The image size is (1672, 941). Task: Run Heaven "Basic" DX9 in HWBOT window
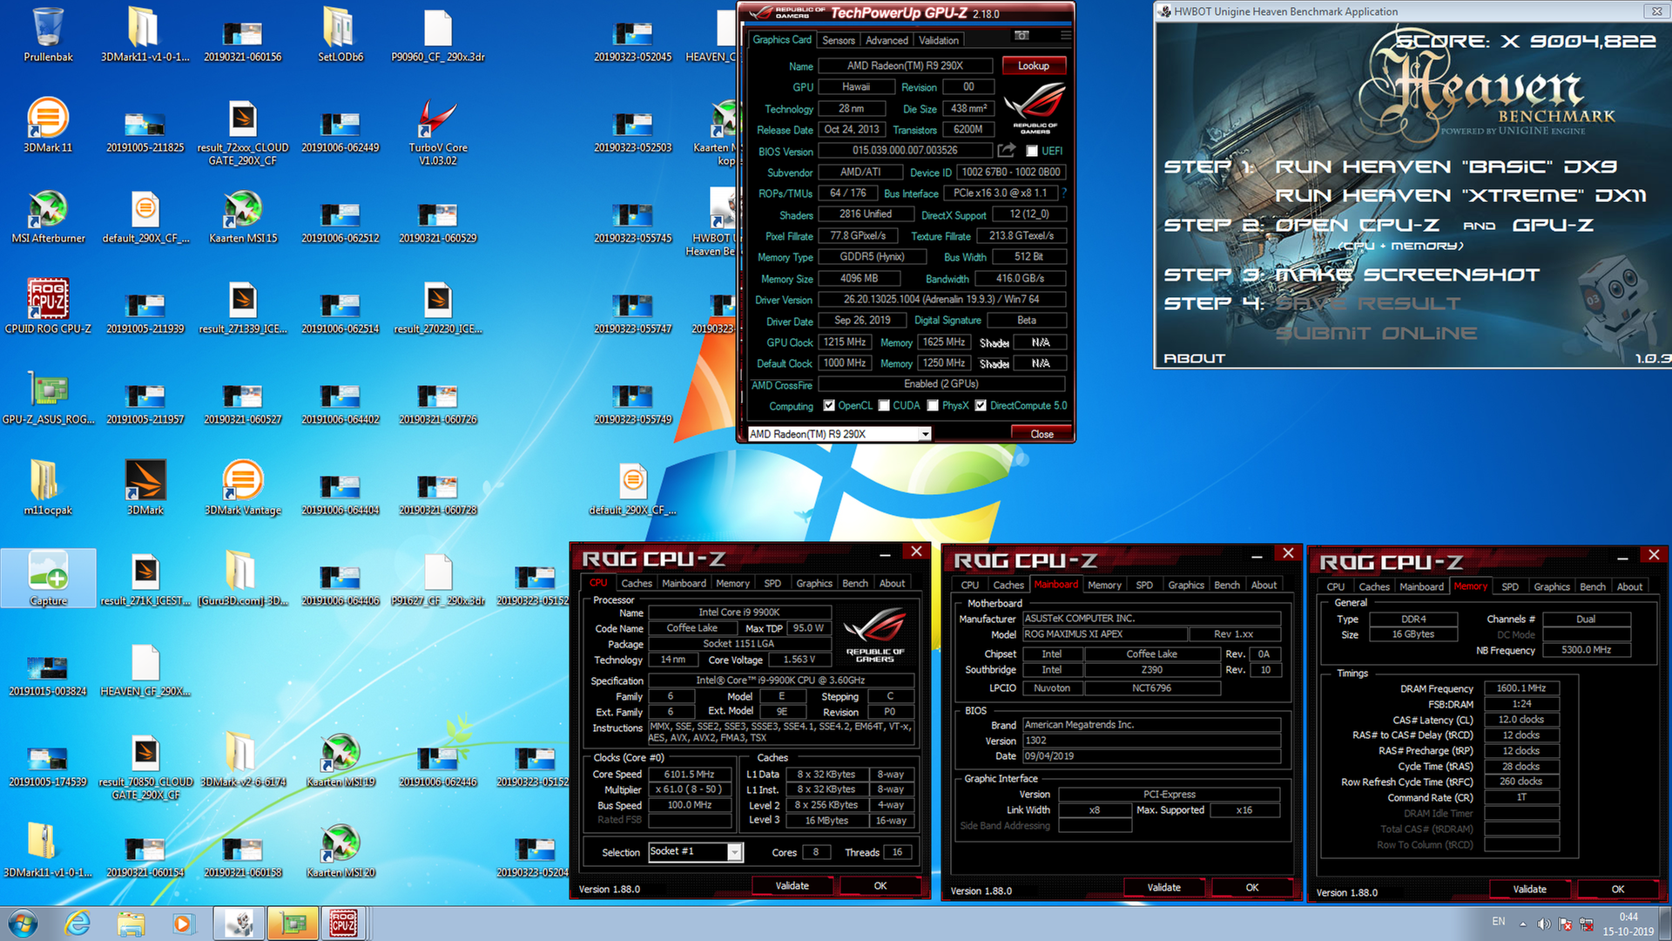(x=1446, y=166)
